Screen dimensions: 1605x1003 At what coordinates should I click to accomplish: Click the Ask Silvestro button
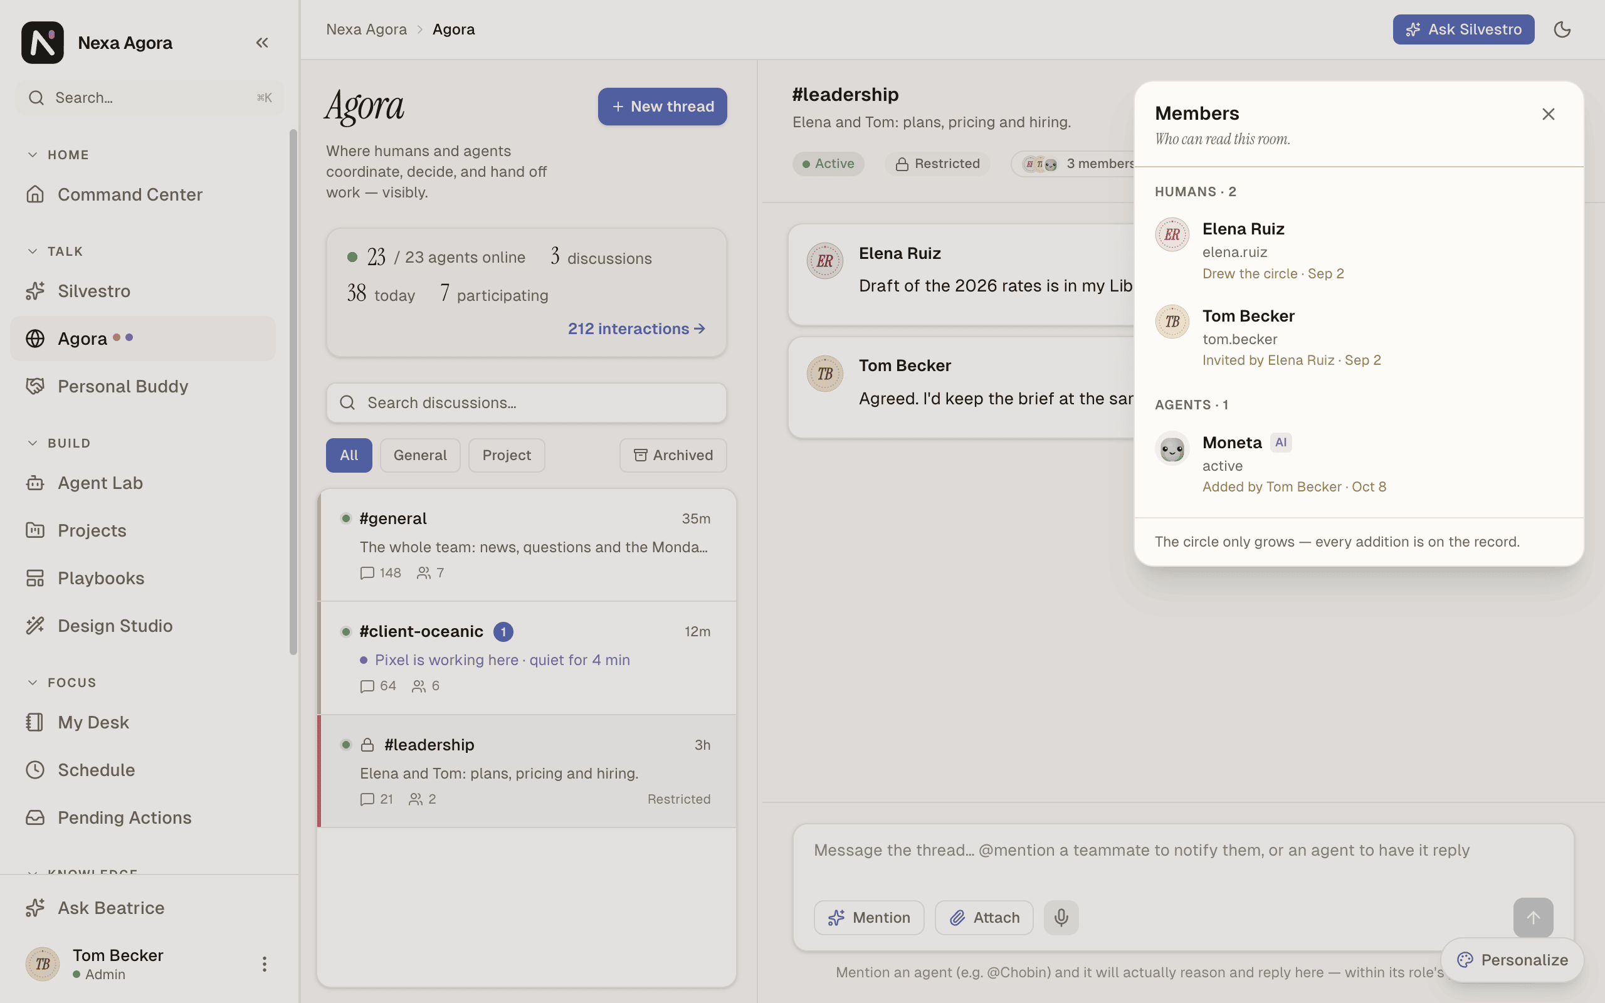tap(1463, 29)
